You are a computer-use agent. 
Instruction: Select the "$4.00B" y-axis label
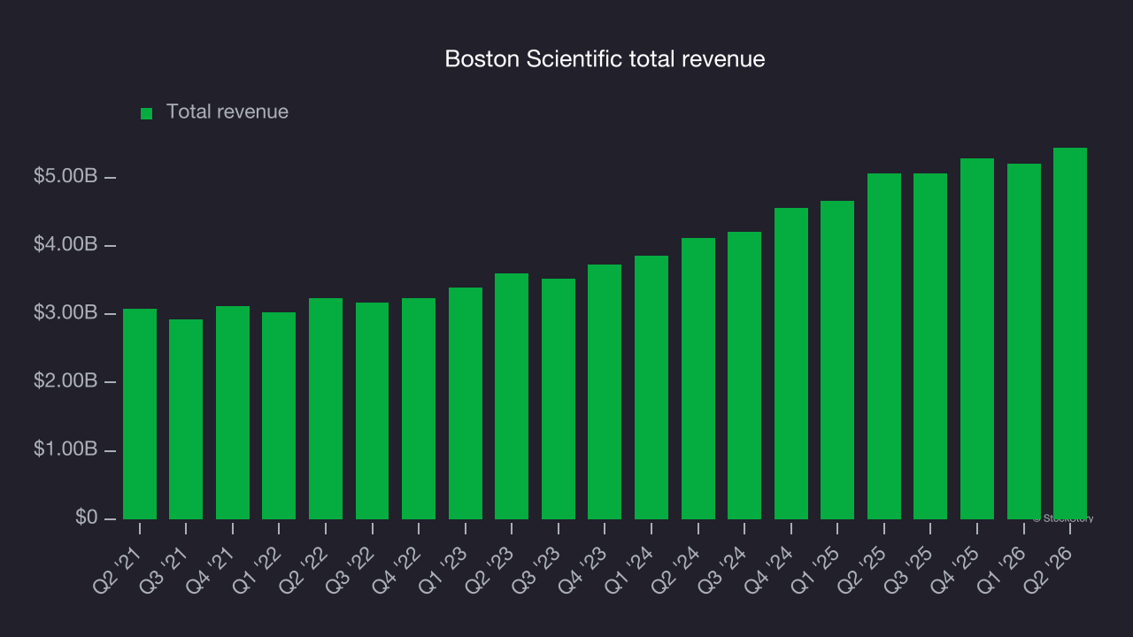(x=65, y=244)
